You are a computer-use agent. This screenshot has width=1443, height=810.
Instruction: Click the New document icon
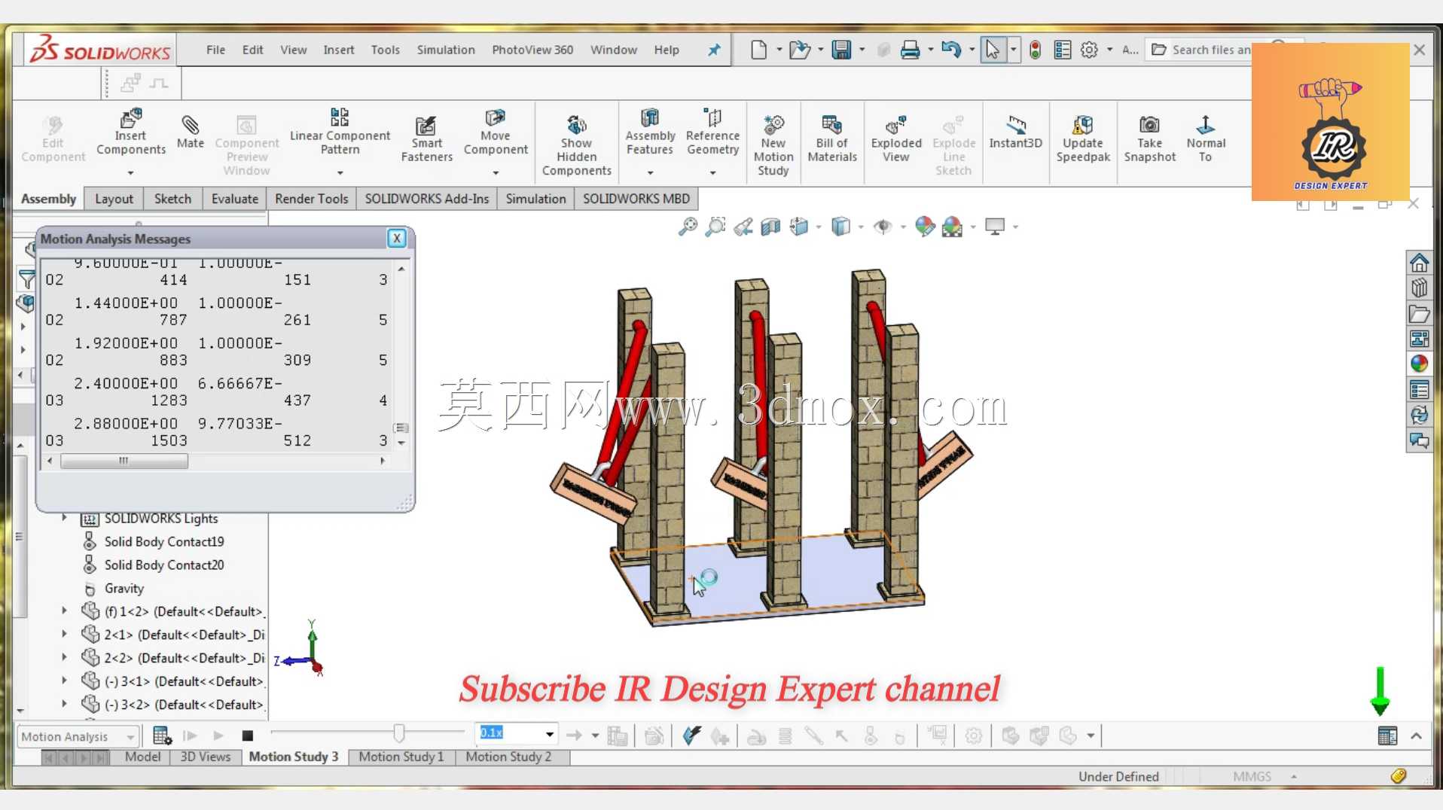click(759, 50)
